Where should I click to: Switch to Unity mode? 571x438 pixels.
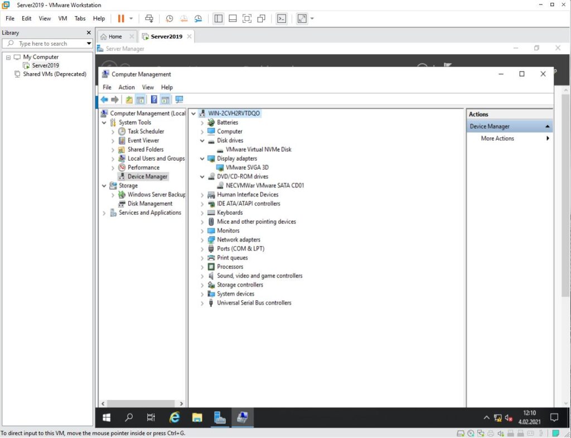coord(261,18)
